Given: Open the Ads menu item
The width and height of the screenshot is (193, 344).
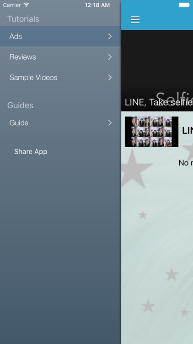Looking at the screenshot, I should [60, 36].
